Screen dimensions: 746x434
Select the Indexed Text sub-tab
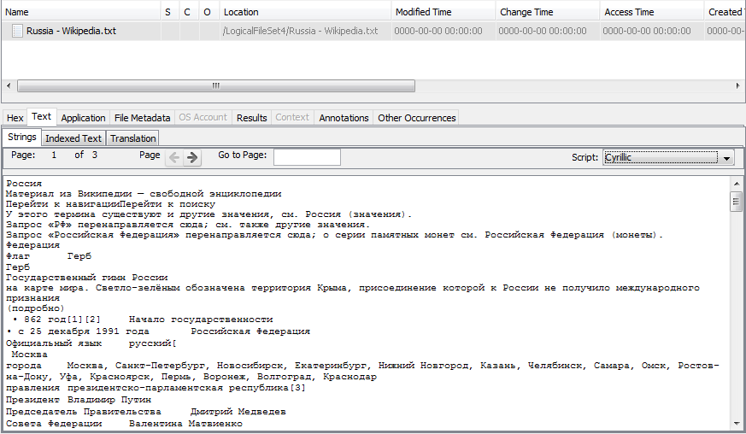click(73, 138)
